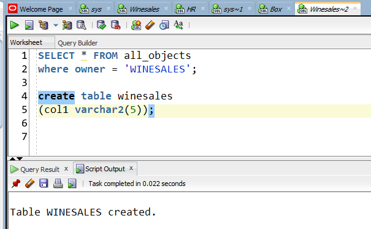371x229 pixels.
Task: Click the SQL Tuning Advisor icon
Action: click(x=82, y=25)
